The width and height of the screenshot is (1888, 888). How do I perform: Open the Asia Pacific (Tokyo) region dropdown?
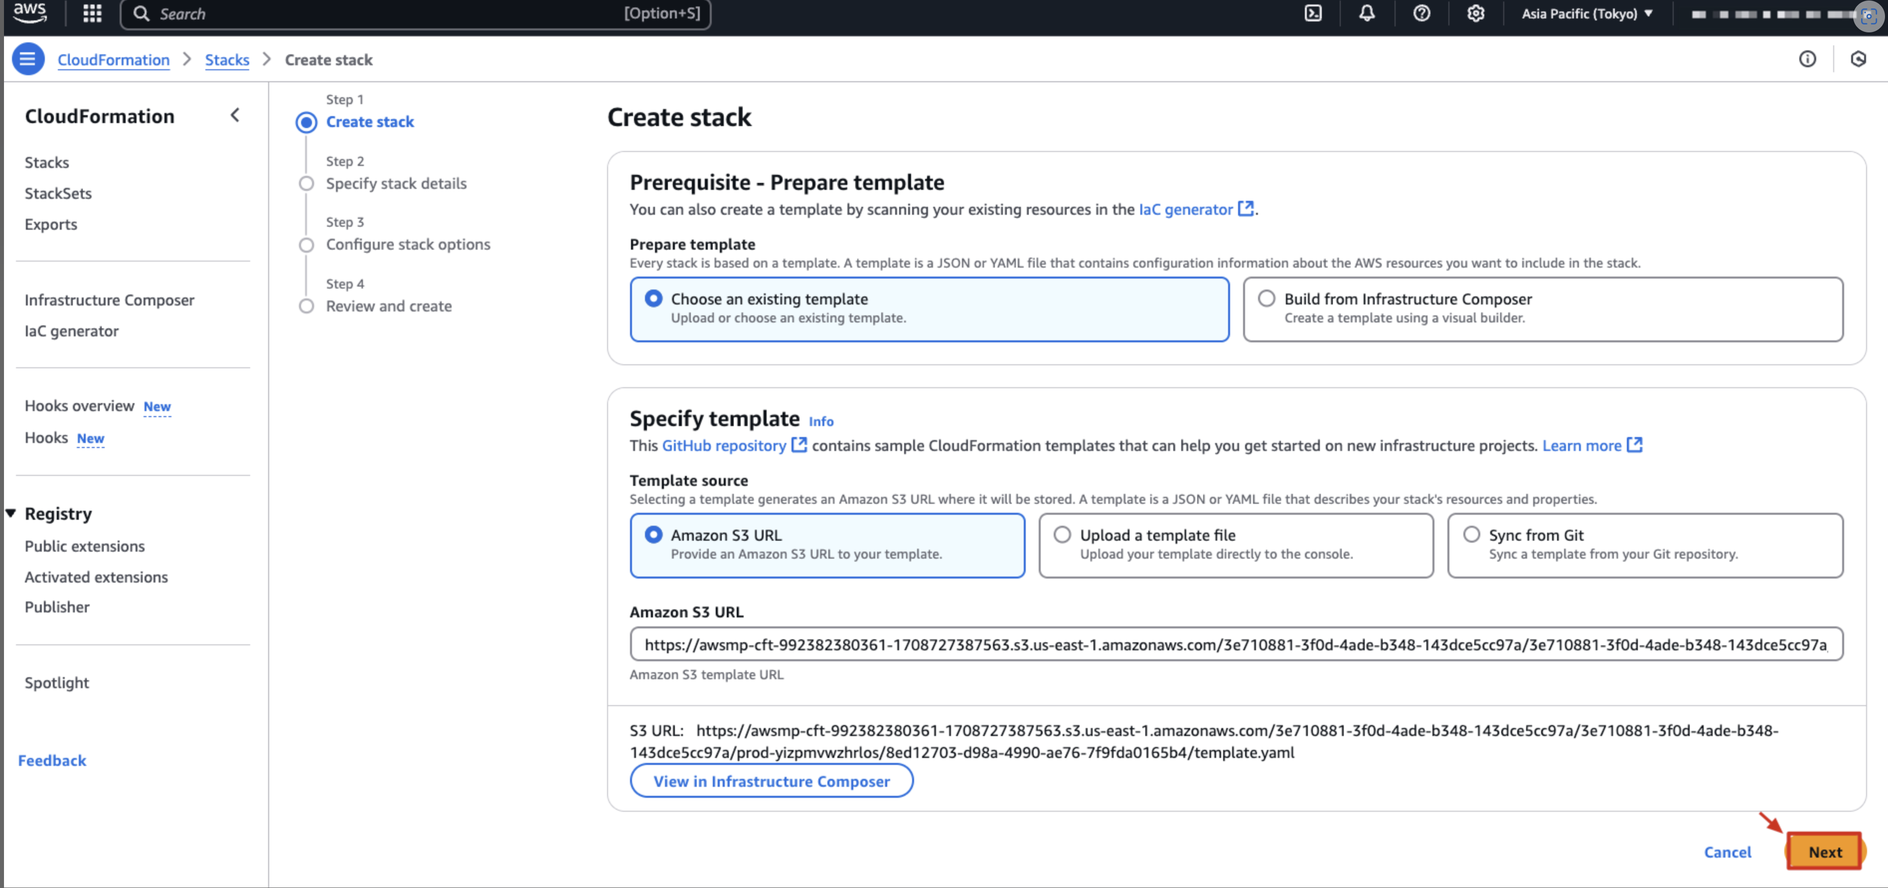[x=1587, y=14]
